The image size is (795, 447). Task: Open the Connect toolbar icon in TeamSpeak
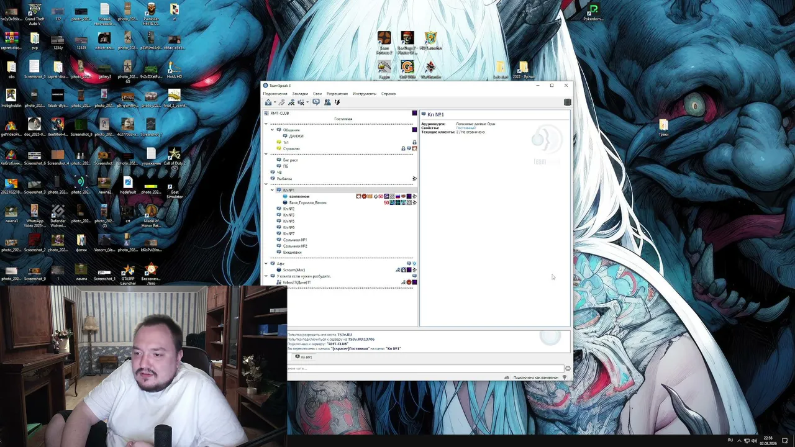tap(268, 102)
